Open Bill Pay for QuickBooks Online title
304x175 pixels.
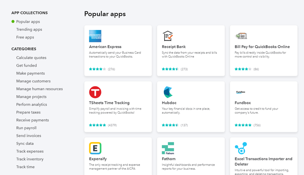[262, 47]
